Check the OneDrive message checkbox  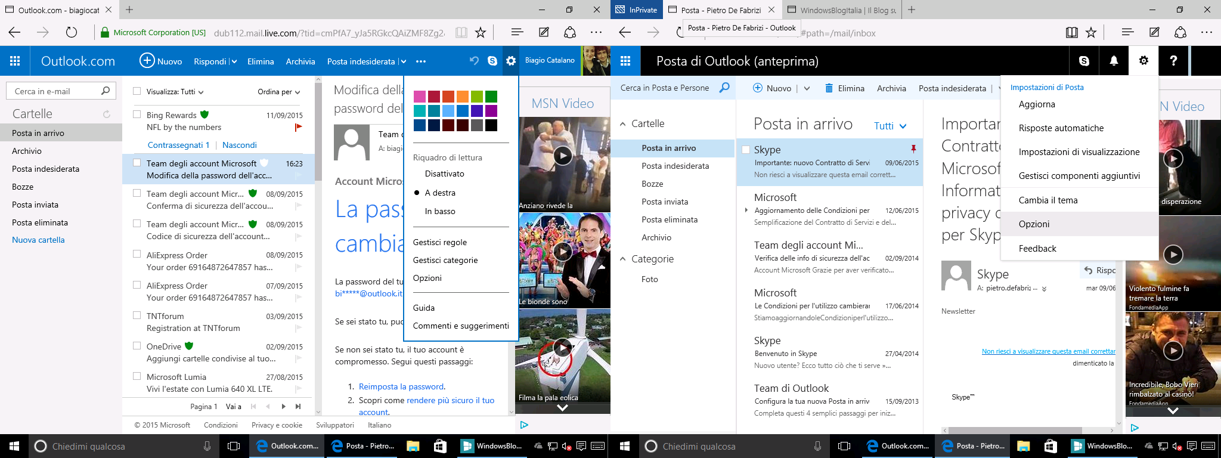click(x=137, y=346)
